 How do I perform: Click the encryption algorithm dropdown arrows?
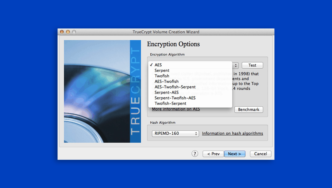click(x=236, y=66)
